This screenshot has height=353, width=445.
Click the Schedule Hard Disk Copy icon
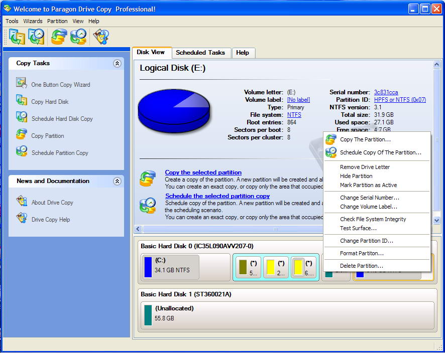click(x=22, y=117)
